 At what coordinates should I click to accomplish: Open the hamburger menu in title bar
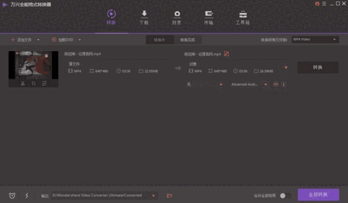[325, 4]
